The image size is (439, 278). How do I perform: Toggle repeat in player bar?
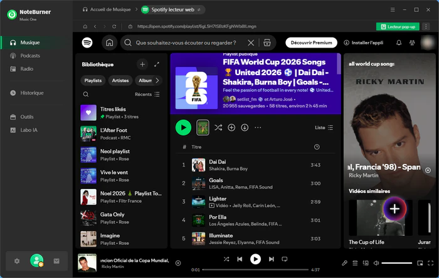point(285,259)
